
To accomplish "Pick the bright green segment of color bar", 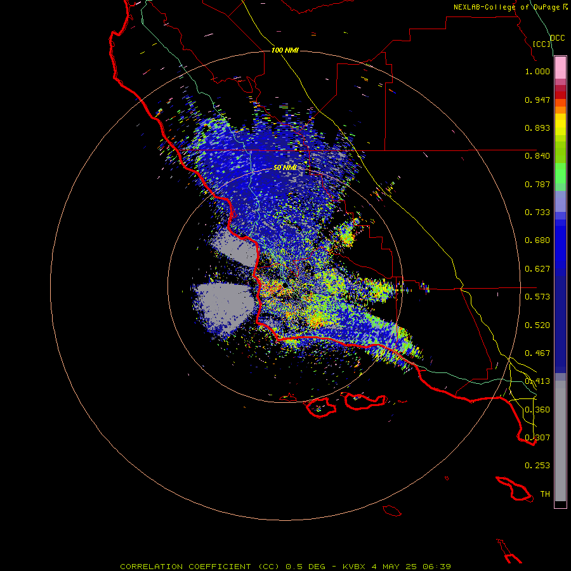I will (x=560, y=173).
